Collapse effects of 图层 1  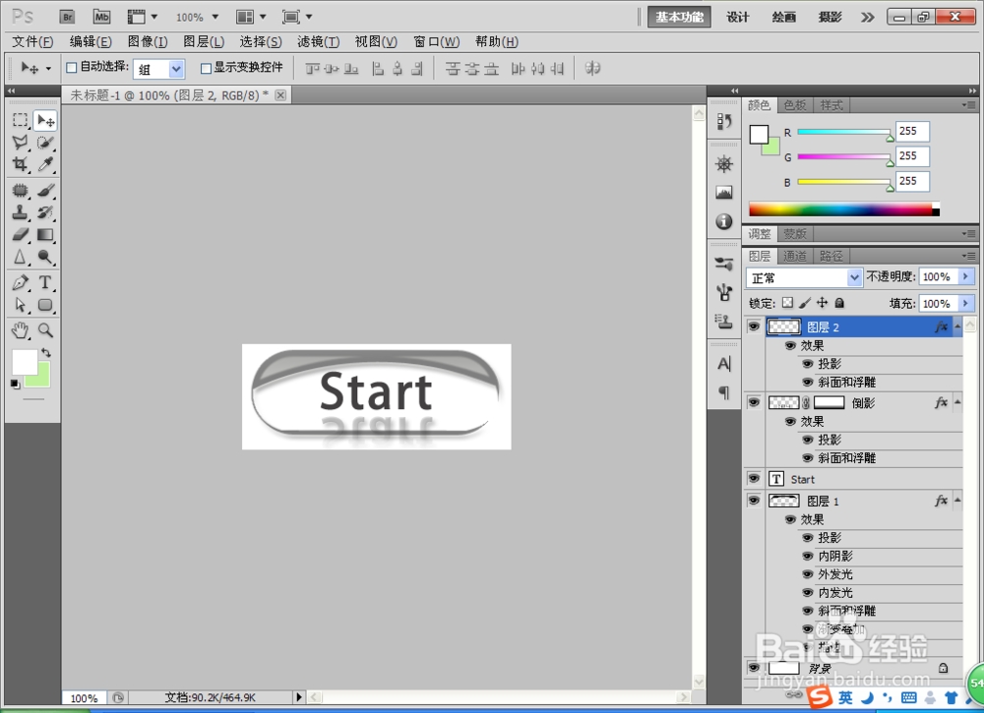[957, 501]
